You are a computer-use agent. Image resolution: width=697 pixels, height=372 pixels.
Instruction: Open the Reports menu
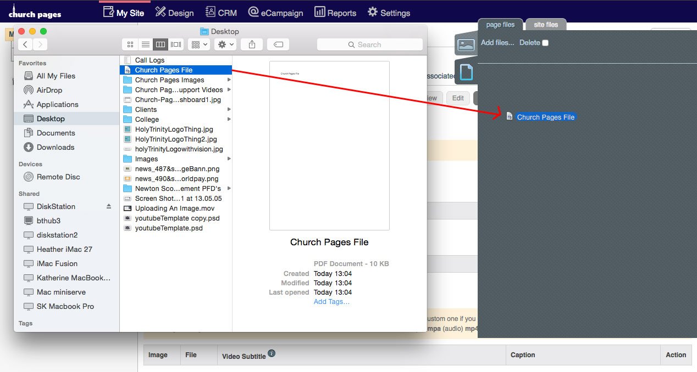click(335, 13)
